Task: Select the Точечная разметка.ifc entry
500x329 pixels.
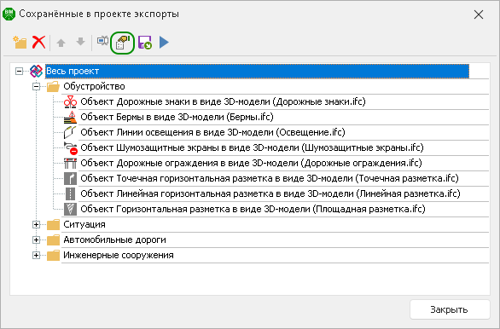Action: [269, 178]
